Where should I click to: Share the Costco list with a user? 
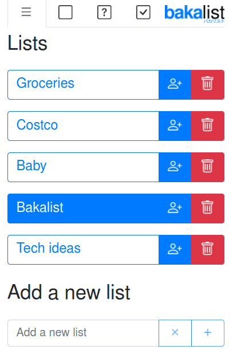pos(175,126)
